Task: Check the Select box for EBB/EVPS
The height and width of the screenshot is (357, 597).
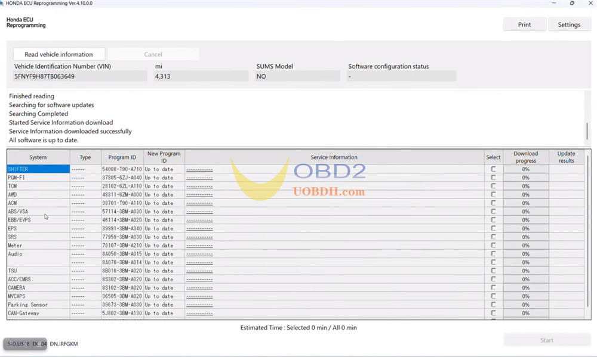Action: (x=493, y=220)
